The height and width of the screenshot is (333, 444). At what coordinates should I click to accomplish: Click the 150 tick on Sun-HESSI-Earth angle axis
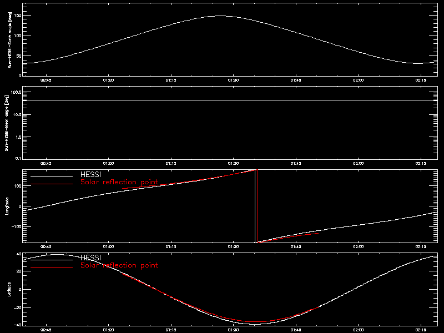(x=18, y=16)
